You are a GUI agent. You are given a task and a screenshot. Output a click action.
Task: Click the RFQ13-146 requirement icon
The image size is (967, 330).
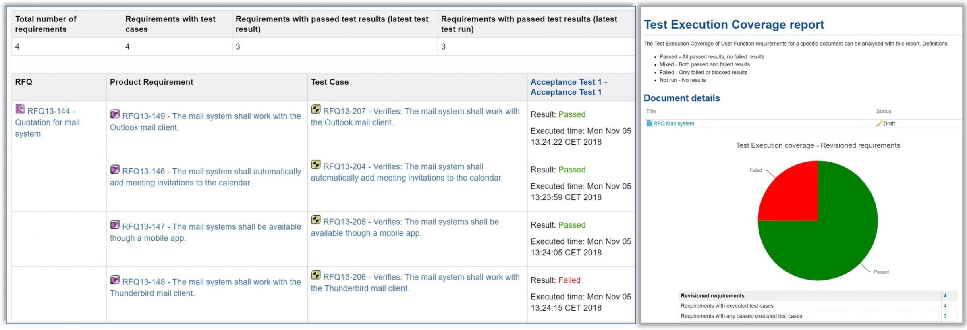click(x=115, y=169)
